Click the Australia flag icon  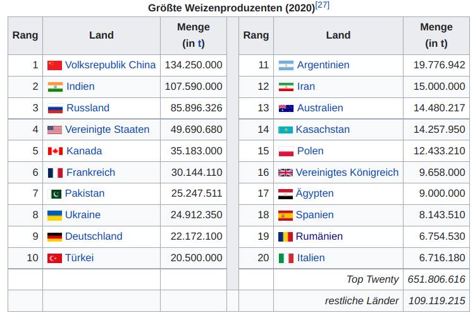(x=286, y=108)
